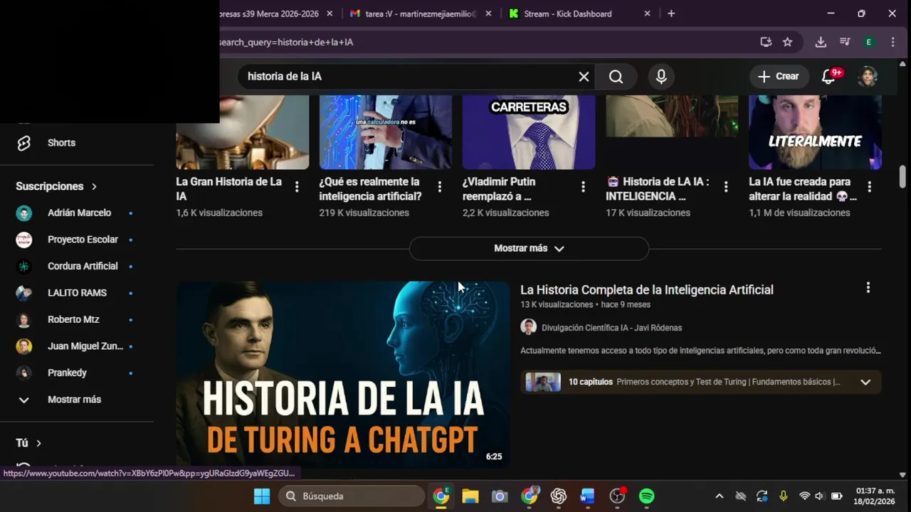Click the microphone icon in system tray

(x=783, y=496)
